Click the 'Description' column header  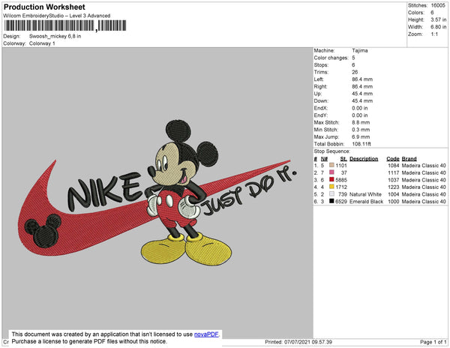[x=364, y=159]
